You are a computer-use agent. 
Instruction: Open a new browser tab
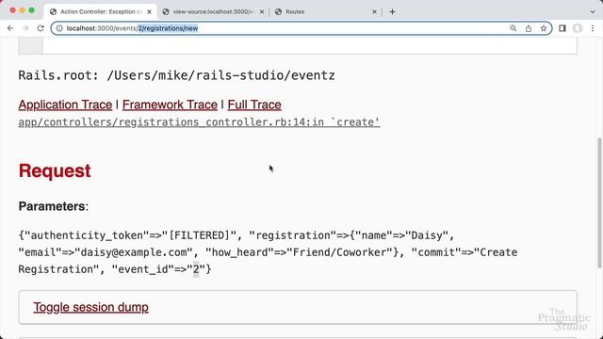click(392, 11)
